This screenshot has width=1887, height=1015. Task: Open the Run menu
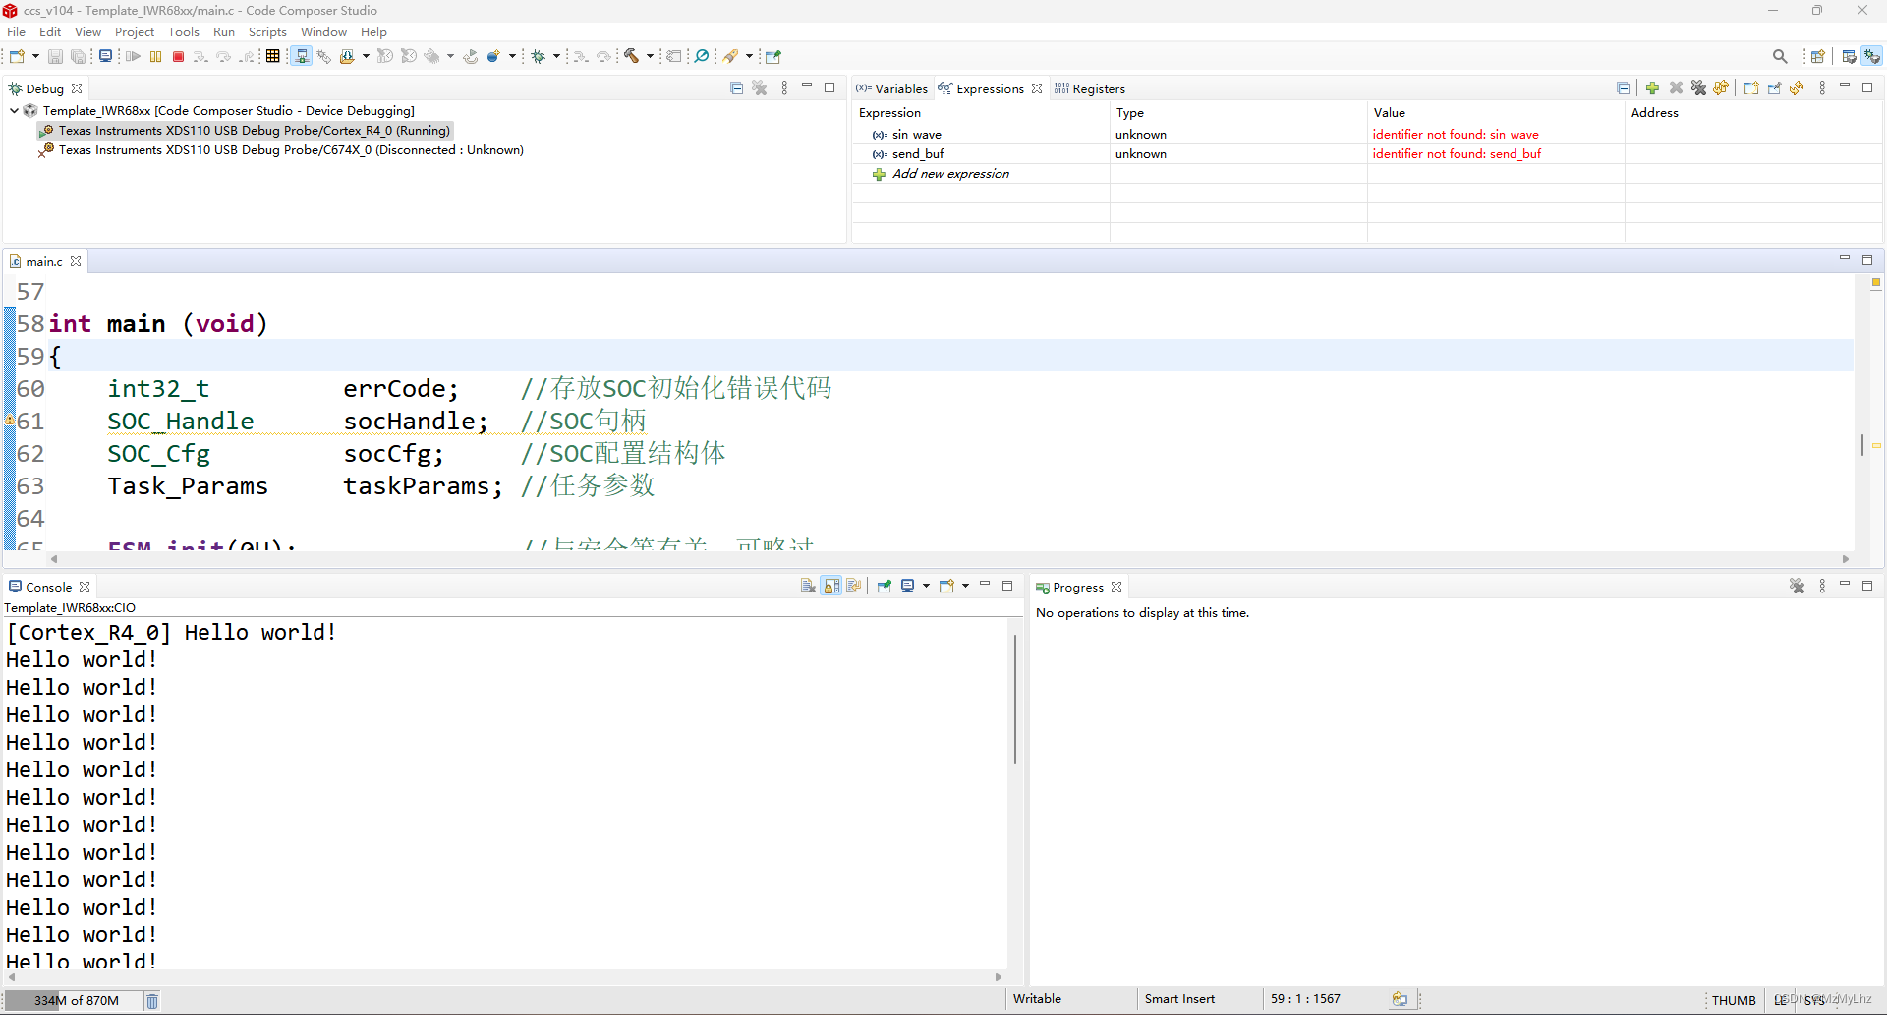click(x=224, y=32)
